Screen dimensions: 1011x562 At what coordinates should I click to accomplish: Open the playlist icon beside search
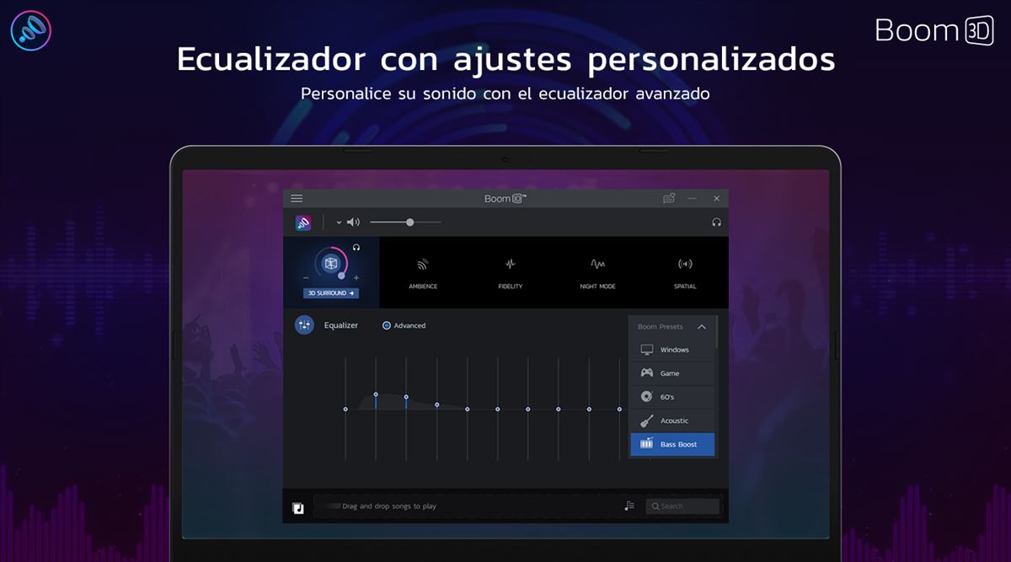[629, 506]
